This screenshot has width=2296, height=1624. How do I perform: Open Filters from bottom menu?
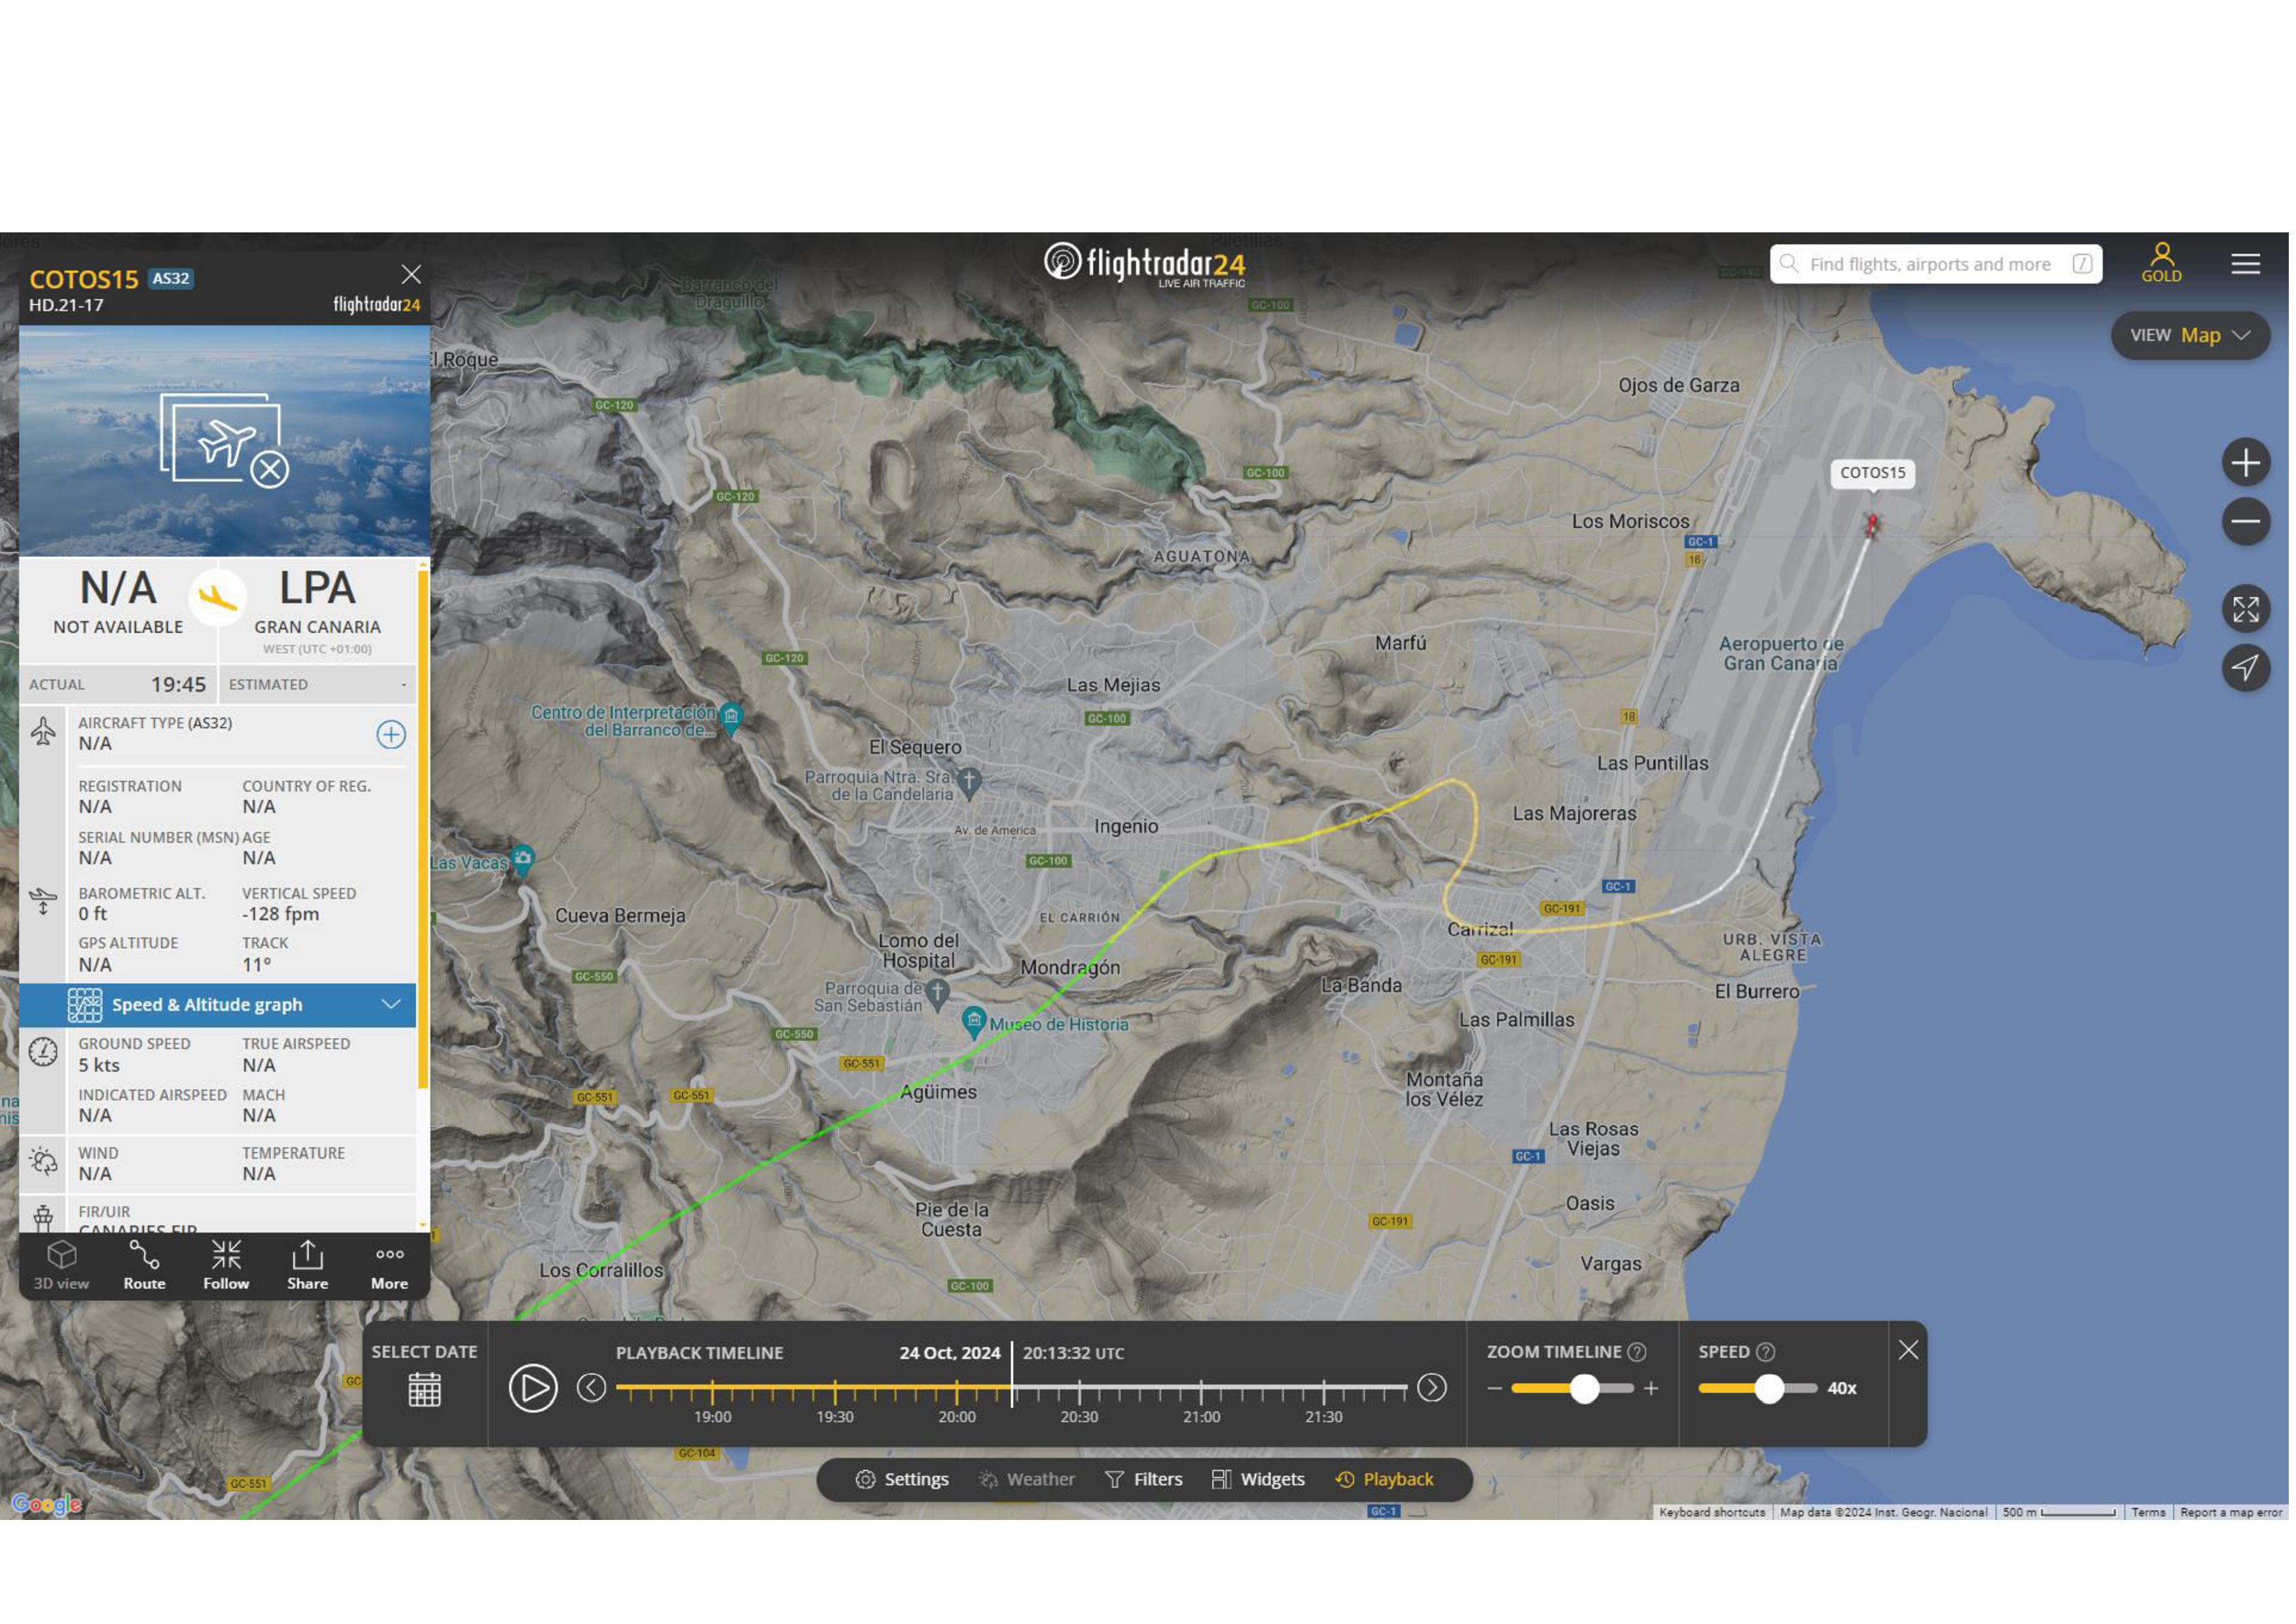pos(1144,1480)
